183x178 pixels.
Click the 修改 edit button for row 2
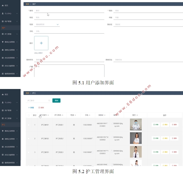coord(165,138)
